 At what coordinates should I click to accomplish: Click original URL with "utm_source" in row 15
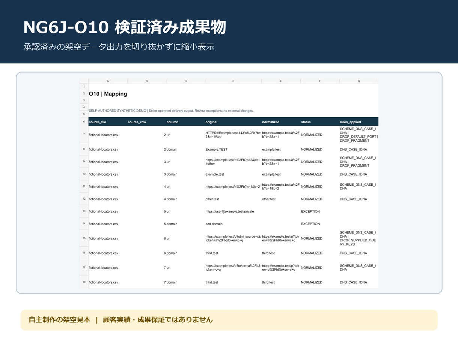click(233, 238)
